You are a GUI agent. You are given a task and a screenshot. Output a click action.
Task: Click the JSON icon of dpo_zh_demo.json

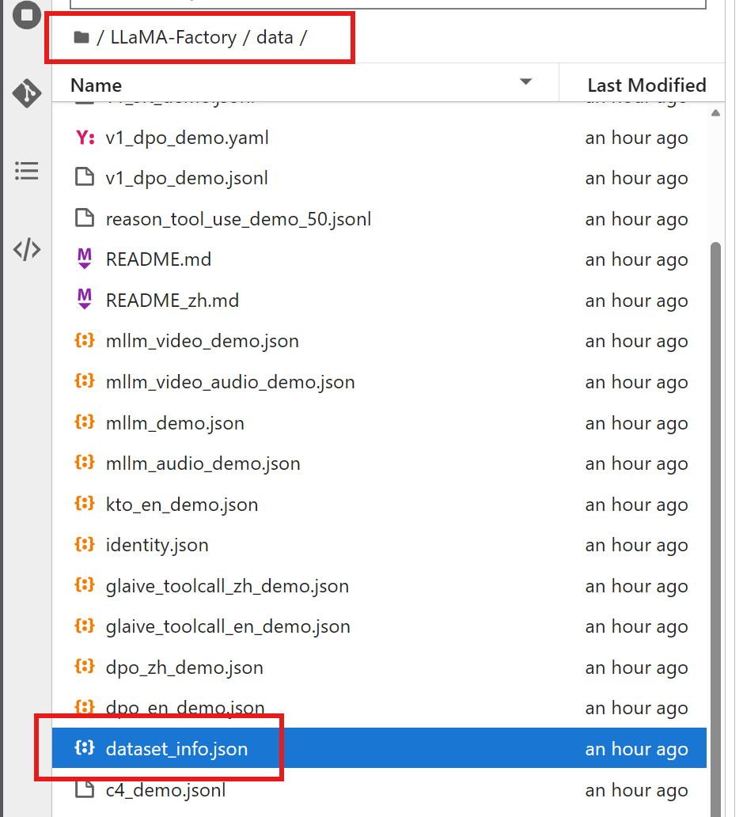tap(85, 667)
